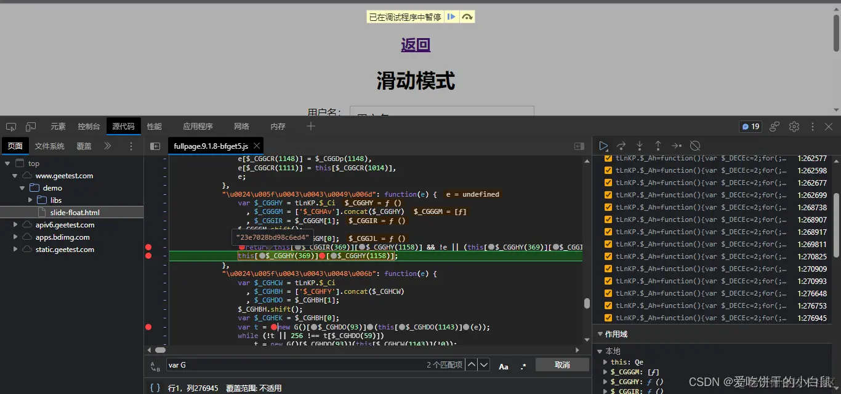Screen dimensions: 841x394
Task: Open DevTools customize kebab menu
Action: [x=813, y=127]
